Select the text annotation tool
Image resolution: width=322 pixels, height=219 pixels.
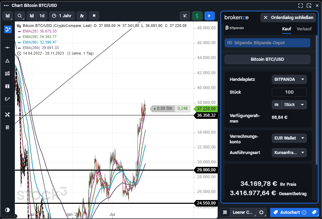[x=7, y=86]
